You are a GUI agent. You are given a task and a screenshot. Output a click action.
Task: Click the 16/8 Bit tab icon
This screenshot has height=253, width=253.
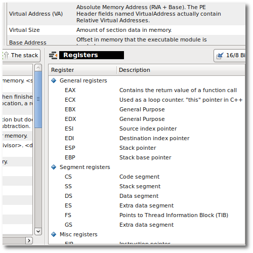220,56
